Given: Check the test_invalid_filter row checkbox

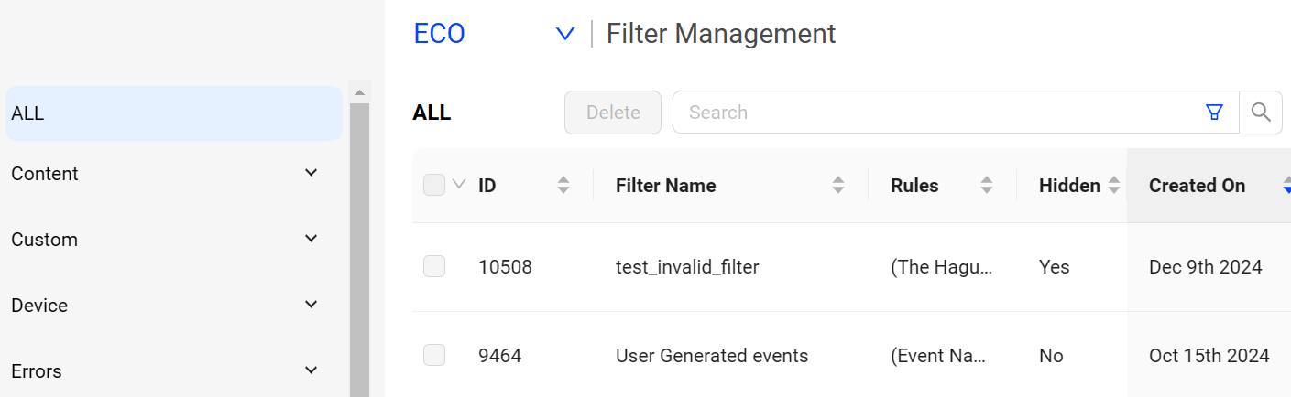Looking at the screenshot, I should coord(434,266).
